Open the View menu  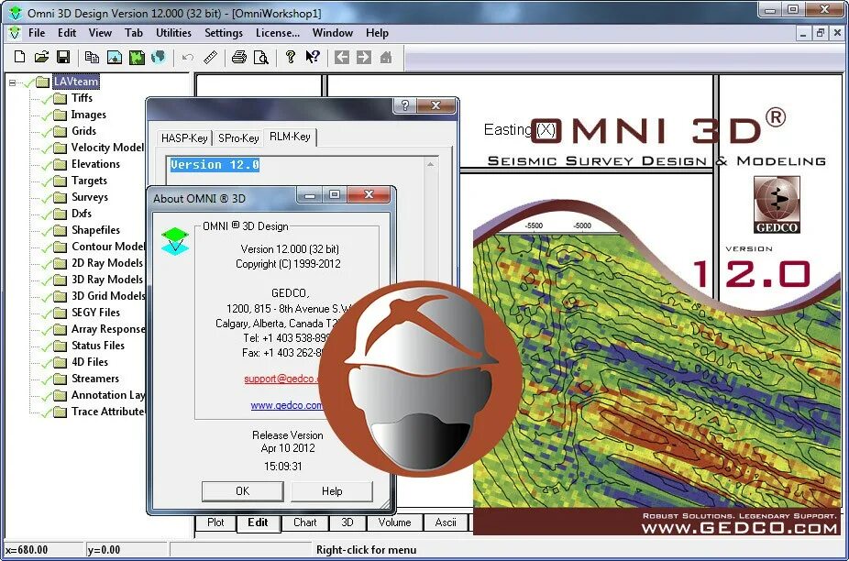point(100,33)
